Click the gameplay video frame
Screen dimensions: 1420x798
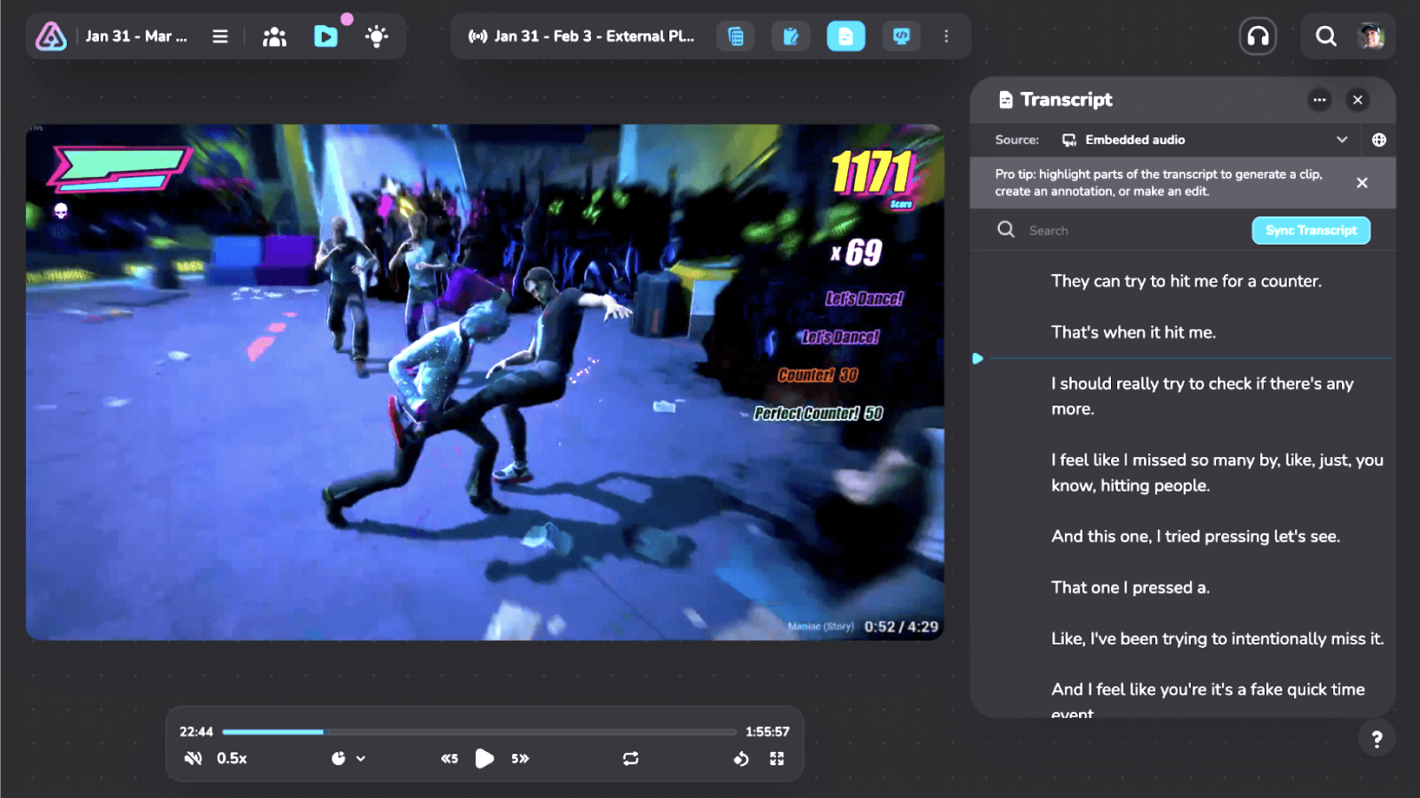[x=485, y=383]
